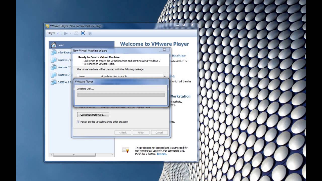
Task: Click the 'virtual machine example' name value
Action: [114, 76]
